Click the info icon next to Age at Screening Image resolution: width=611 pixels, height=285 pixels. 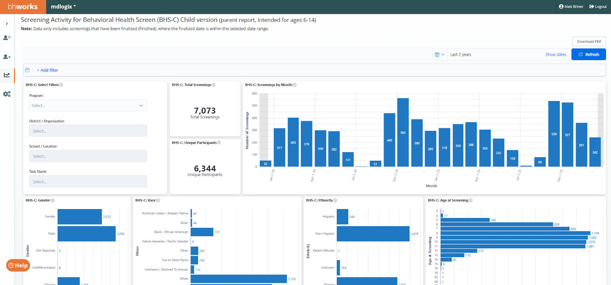pos(470,200)
